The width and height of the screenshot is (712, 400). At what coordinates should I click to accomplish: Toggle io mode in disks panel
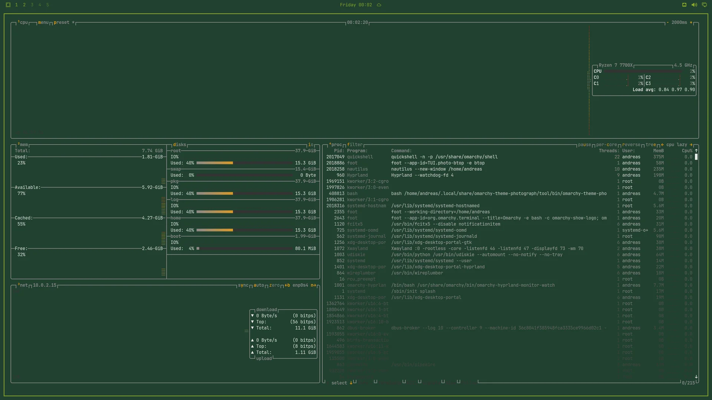click(x=311, y=145)
